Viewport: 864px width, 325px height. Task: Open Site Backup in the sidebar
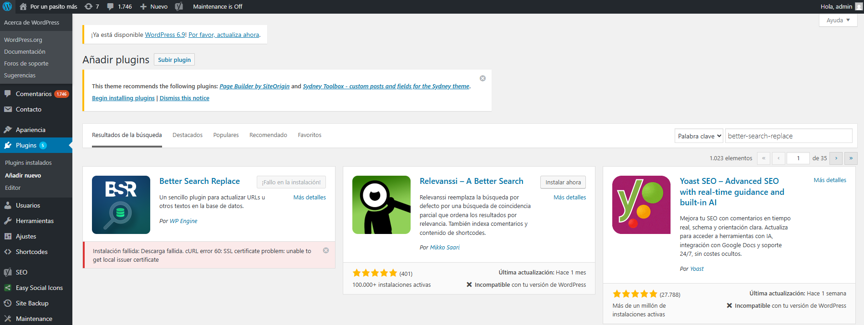(32, 303)
